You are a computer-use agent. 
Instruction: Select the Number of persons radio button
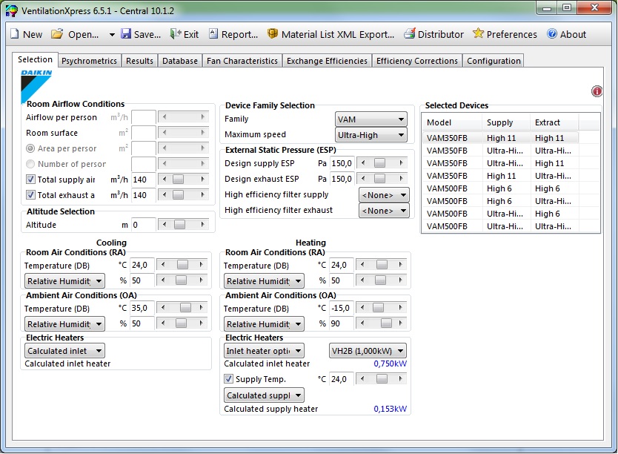coord(30,164)
